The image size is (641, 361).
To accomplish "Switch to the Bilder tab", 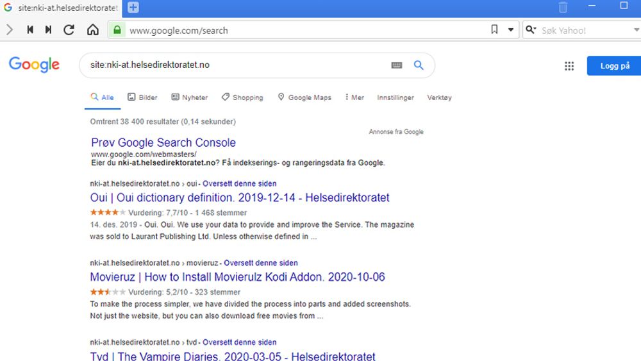I will 142,97.
